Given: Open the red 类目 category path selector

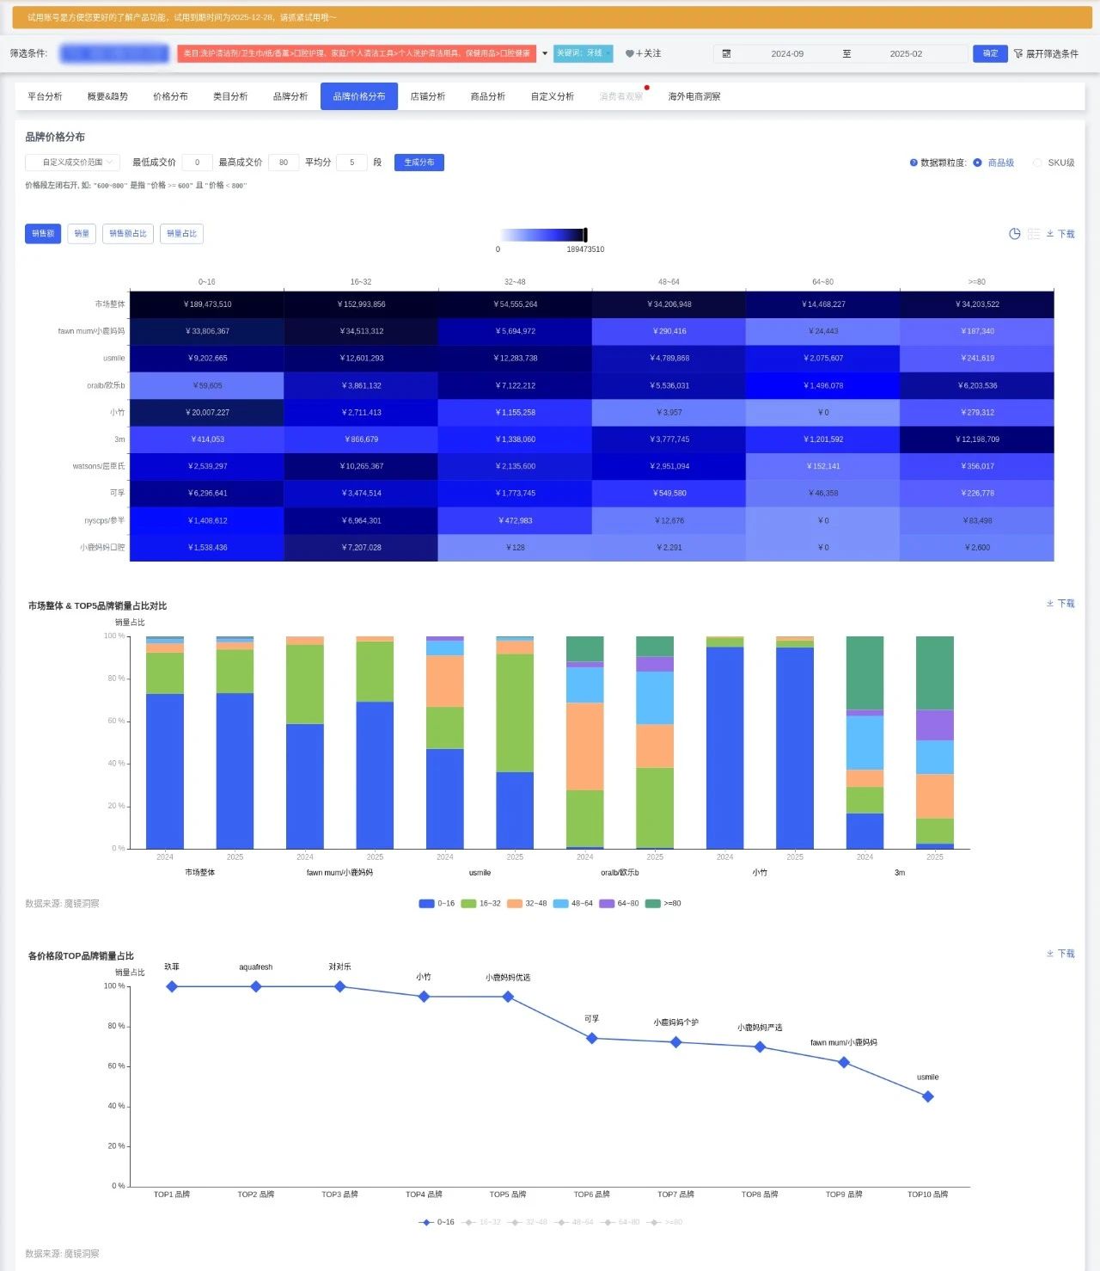Looking at the screenshot, I should 357,53.
